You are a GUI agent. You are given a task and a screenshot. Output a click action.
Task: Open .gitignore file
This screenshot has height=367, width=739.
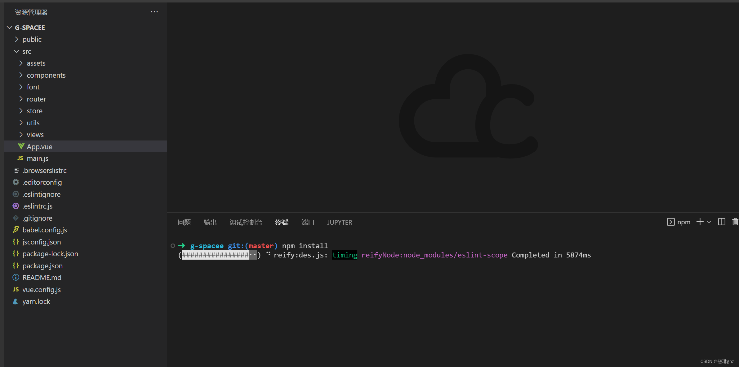pyautogui.click(x=85, y=218)
